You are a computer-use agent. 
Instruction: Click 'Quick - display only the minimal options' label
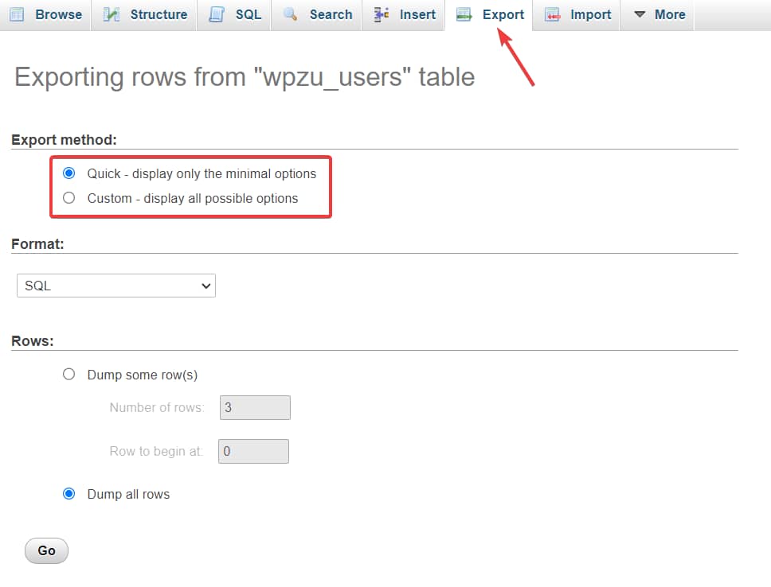point(202,173)
